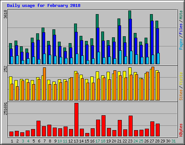Click green weekend day 17 label
Image resolution: width=185 pixels, height=145 pixels.
(x=98, y=141)
